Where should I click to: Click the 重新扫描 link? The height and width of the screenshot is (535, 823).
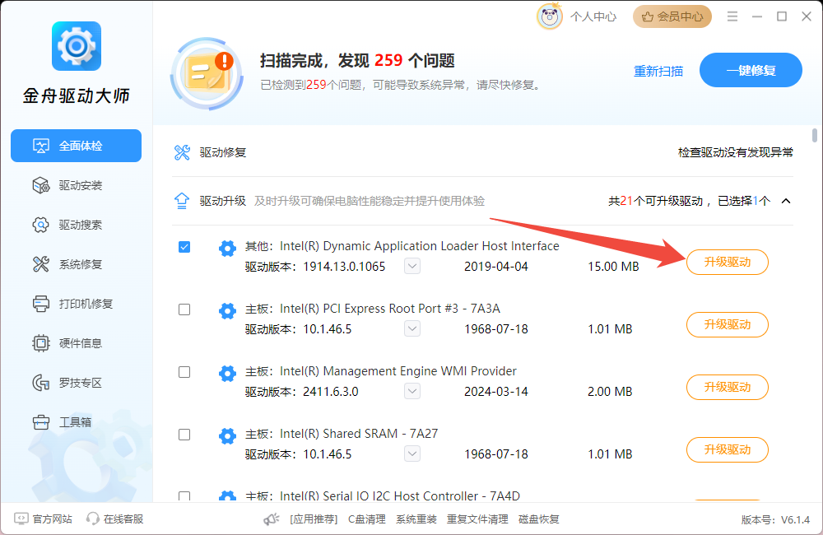point(658,71)
